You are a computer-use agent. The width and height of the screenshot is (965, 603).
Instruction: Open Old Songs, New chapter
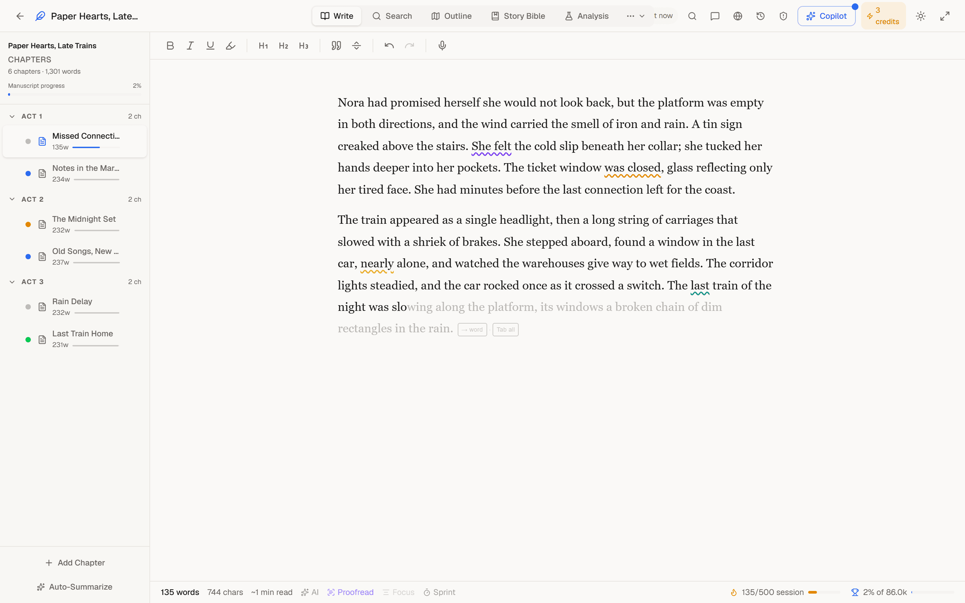coord(75,256)
